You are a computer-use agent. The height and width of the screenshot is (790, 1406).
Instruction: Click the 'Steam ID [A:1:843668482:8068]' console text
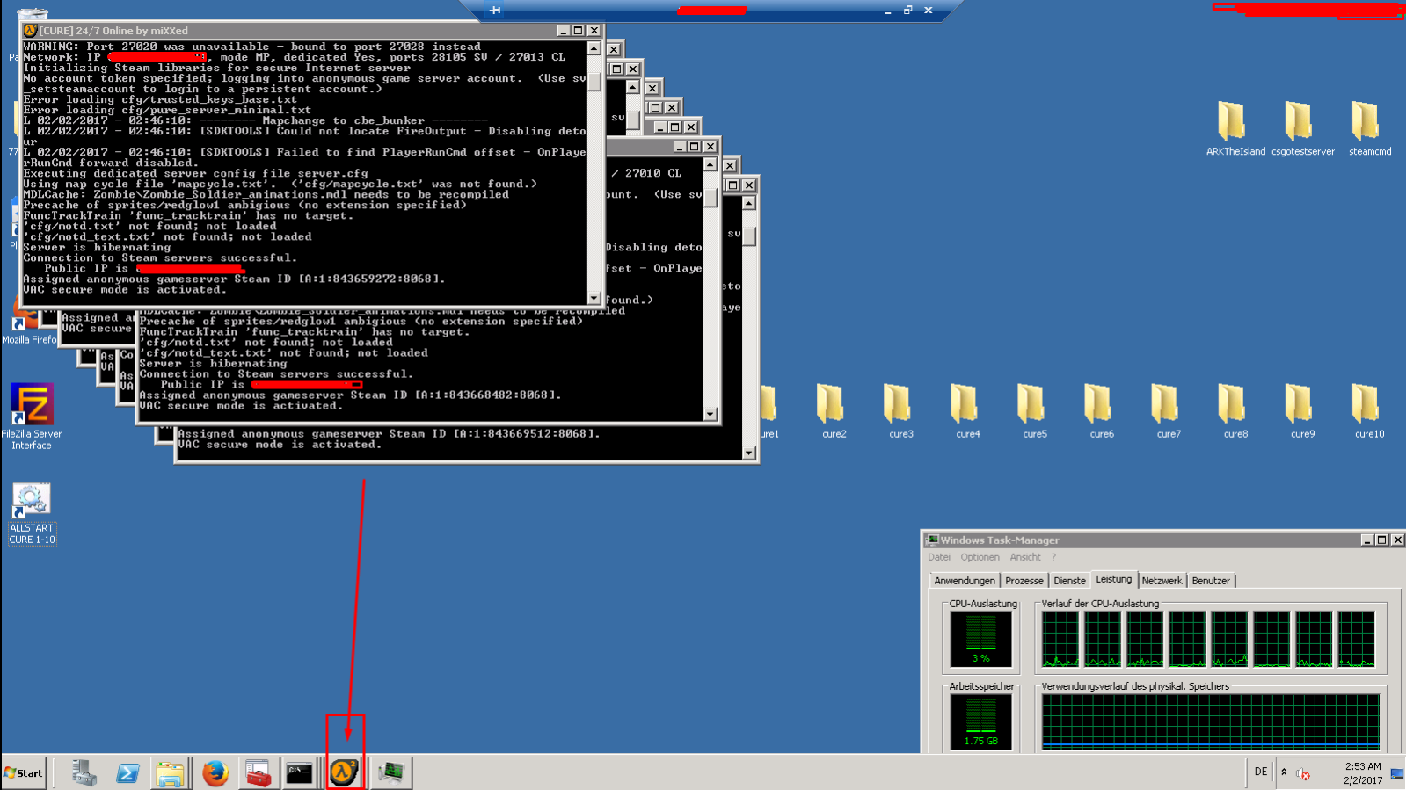coord(473,395)
